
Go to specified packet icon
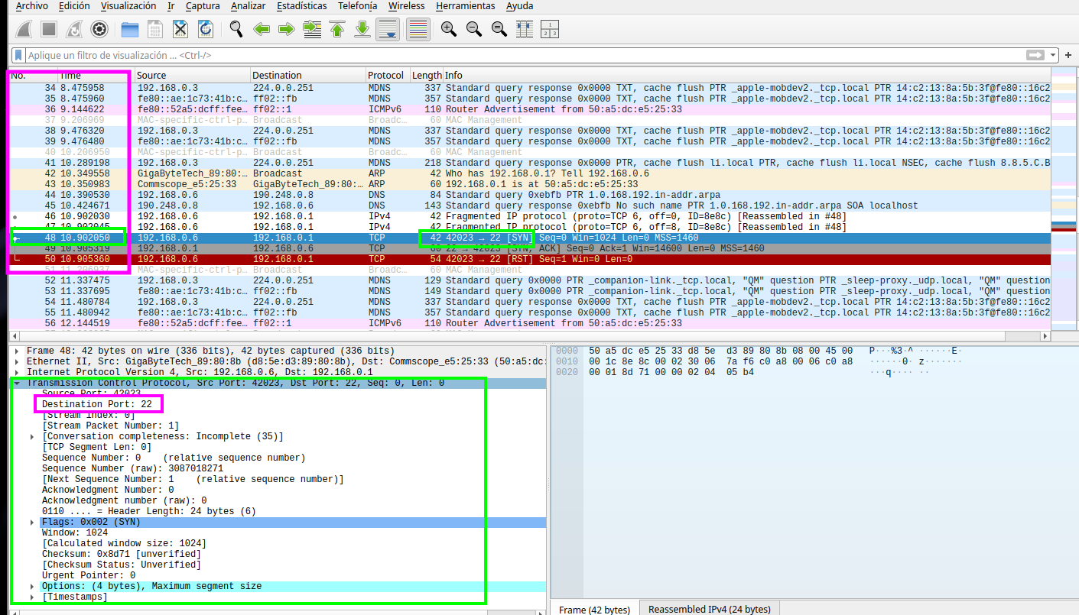pos(312,30)
